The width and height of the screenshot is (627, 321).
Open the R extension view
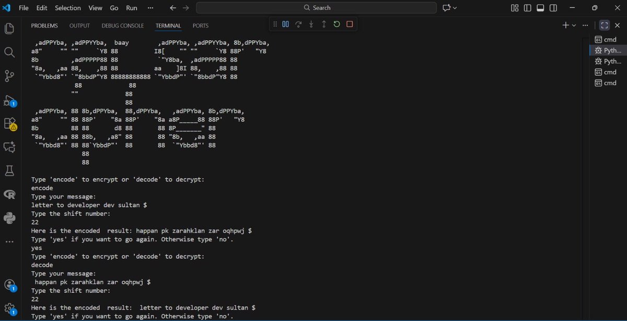click(x=9, y=194)
